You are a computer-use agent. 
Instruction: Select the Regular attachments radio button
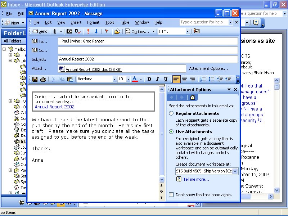[171, 113]
